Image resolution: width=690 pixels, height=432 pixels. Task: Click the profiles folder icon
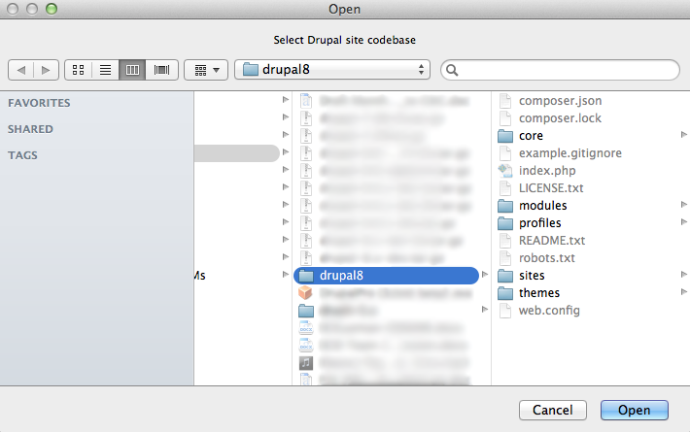pyautogui.click(x=505, y=223)
